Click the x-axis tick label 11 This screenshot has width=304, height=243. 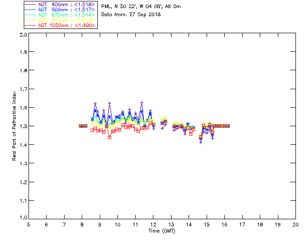coord(135,224)
